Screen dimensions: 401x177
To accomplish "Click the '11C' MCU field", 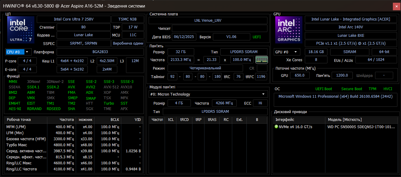I will tap(133, 35).
